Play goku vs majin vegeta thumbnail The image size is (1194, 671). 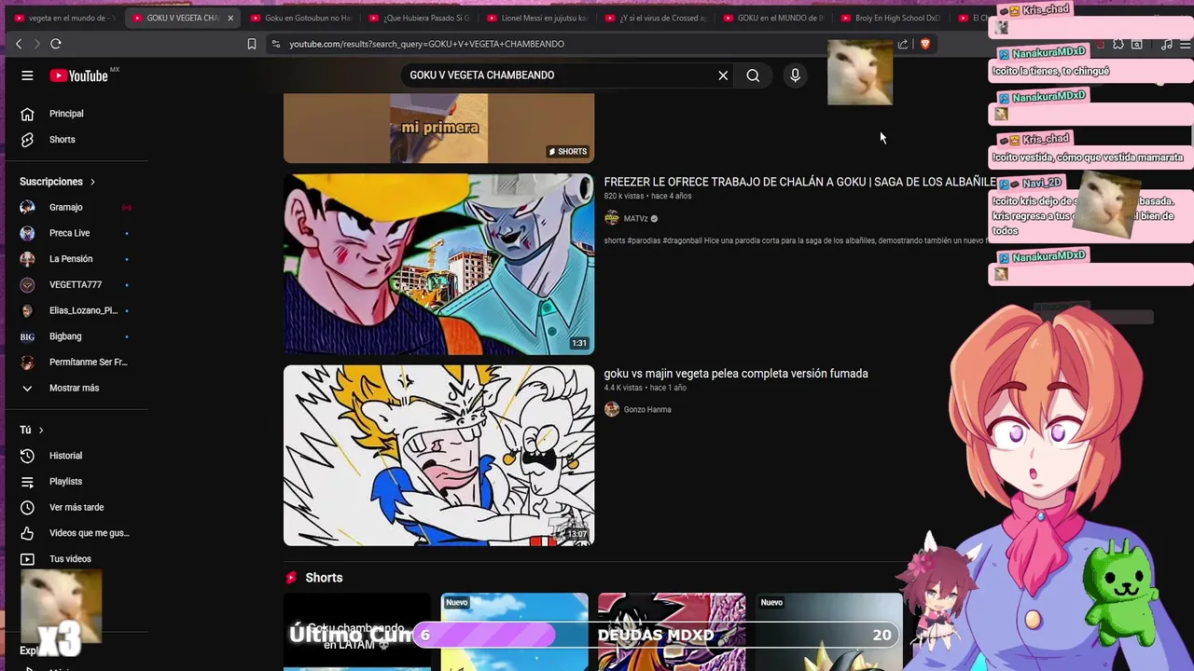(438, 455)
